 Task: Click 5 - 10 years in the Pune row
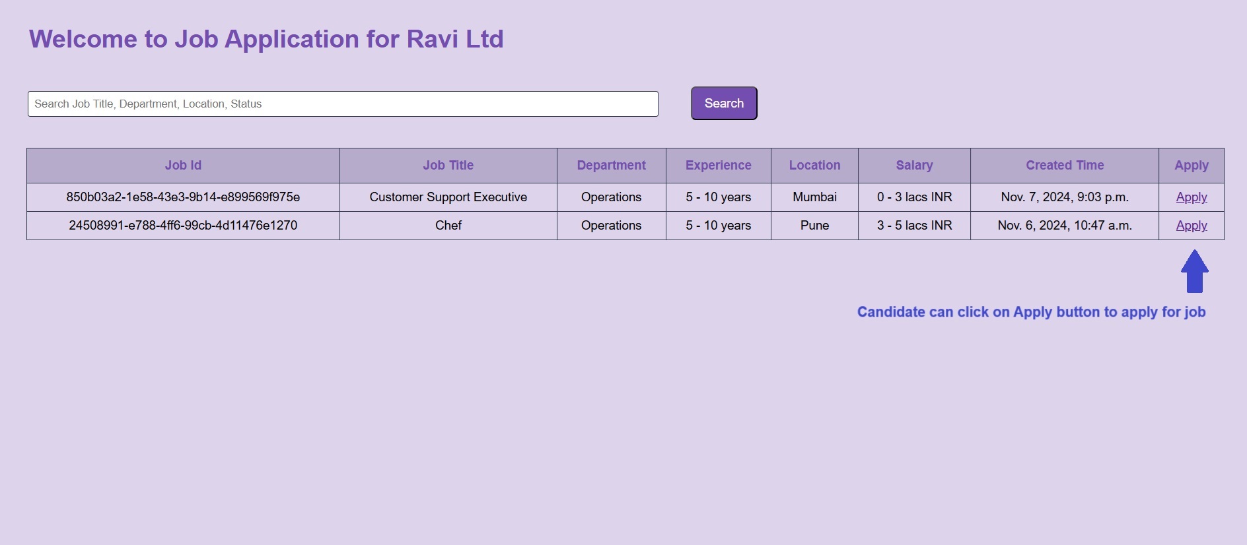718,225
